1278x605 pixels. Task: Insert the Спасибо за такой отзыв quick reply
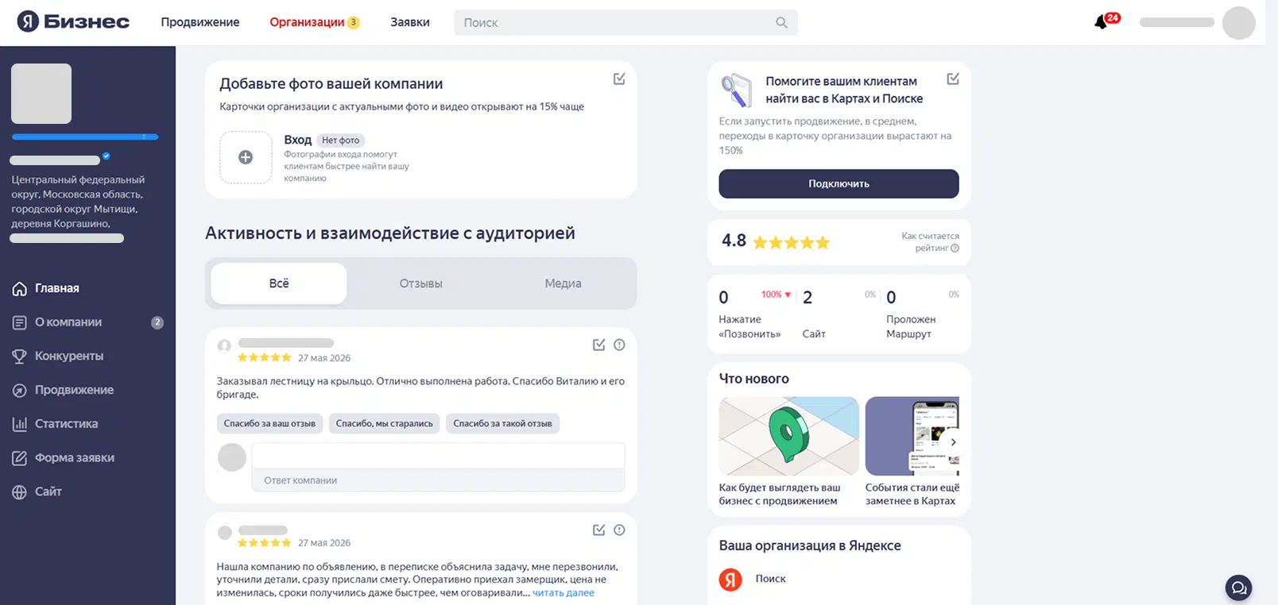click(x=502, y=423)
